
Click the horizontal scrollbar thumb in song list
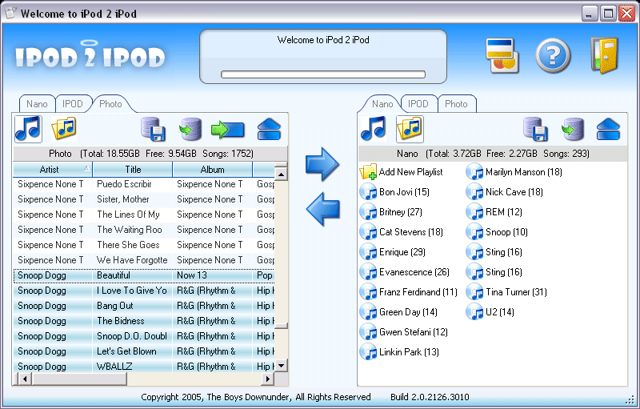[x=79, y=379]
